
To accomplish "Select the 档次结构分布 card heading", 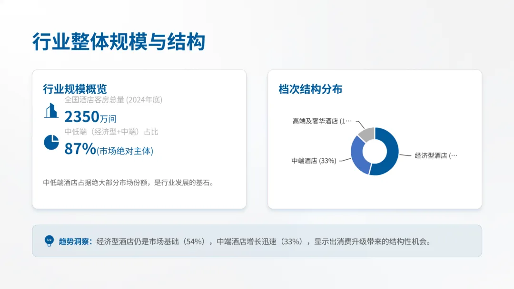I will [x=310, y=88].
